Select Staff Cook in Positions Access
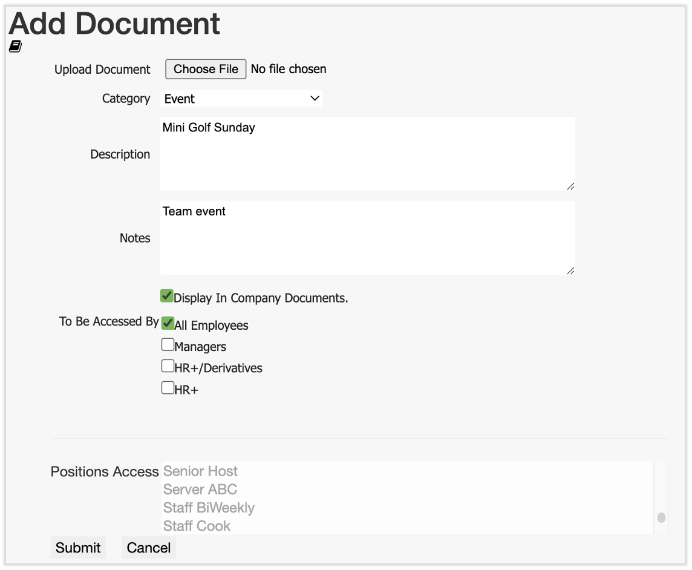 pyautogui.click(x=197, y=526)
